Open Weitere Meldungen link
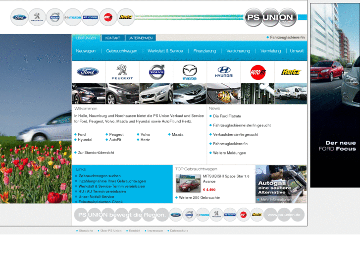The image size is (360, 269). [229, 153]
